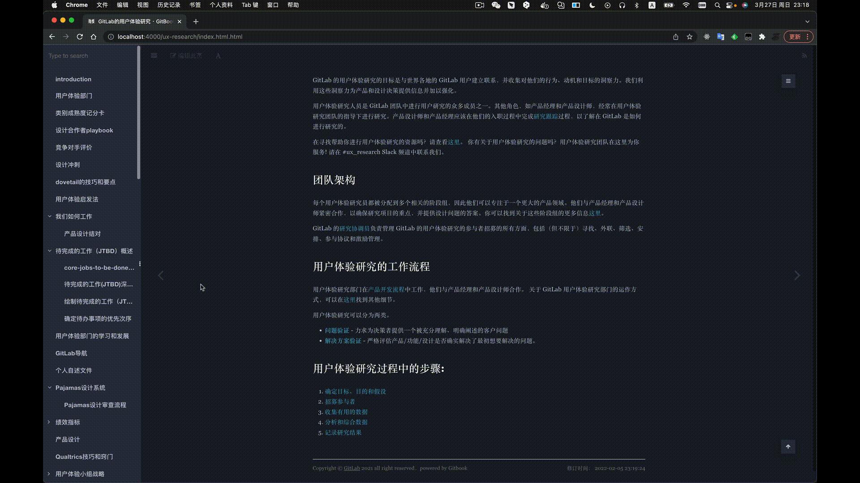Image resolution: width=860 pixels, height=483 pixels.
Task: Open the 研究协调员 link
Action: click(354, 229)
